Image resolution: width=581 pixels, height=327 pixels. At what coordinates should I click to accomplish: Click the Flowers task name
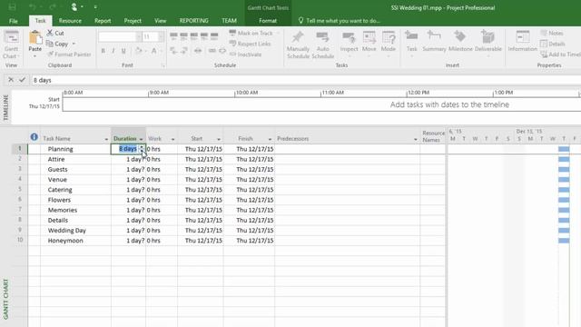(x=59, y=200)
